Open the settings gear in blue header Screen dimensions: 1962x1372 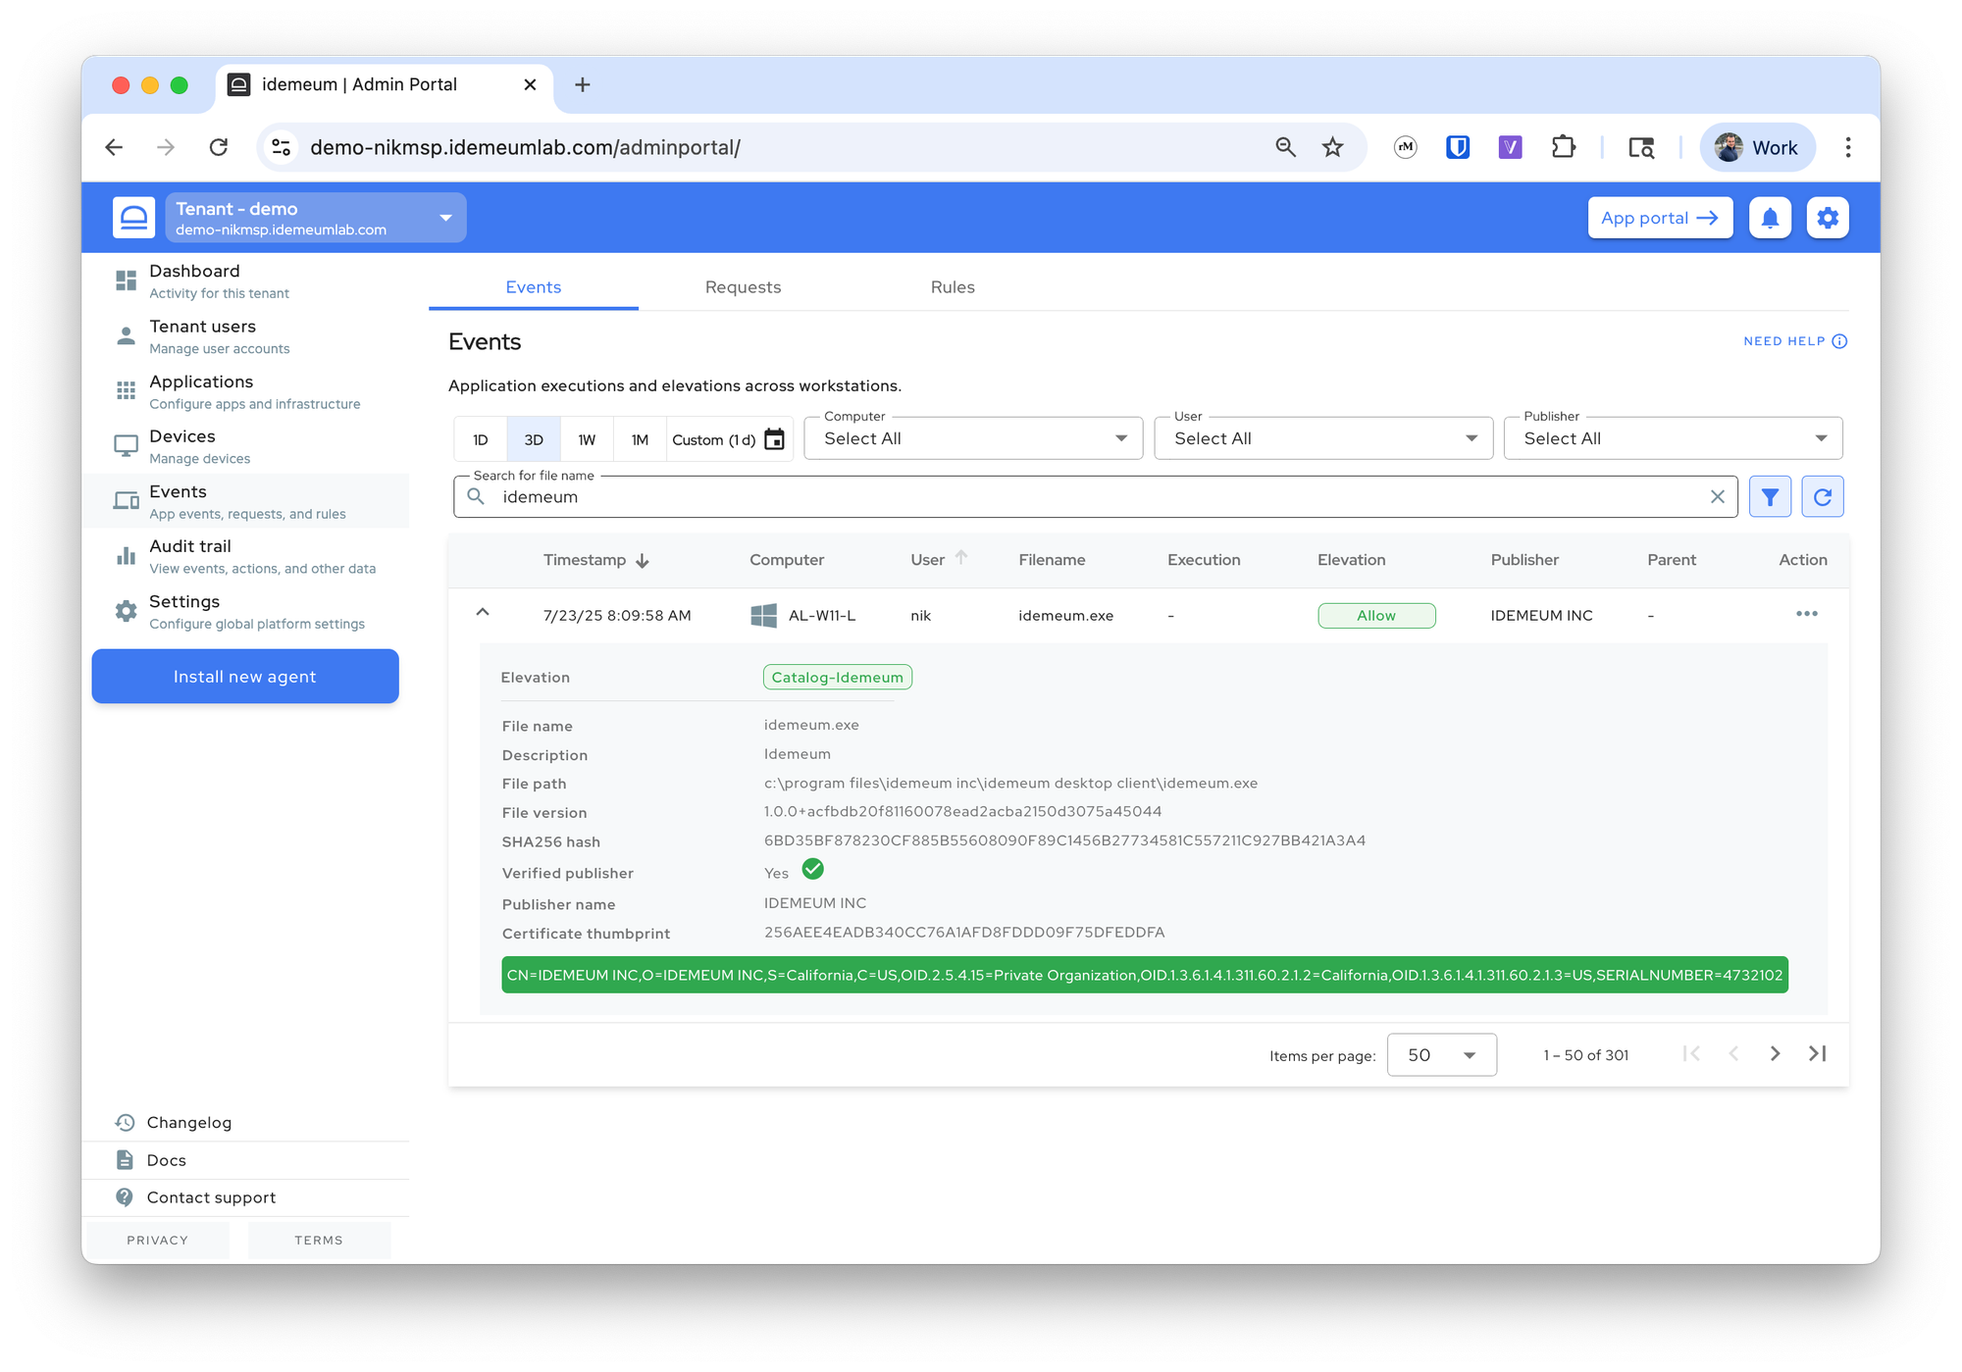tap(1828, 218)
